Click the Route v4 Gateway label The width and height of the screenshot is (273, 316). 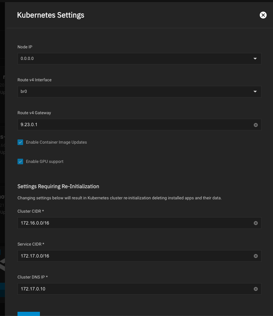point(34,113)
